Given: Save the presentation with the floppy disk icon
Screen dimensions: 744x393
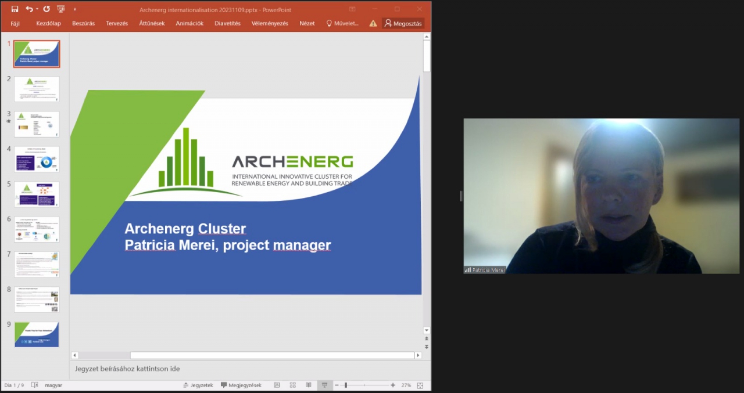Looking at the screenshot, I should point(15,9).
